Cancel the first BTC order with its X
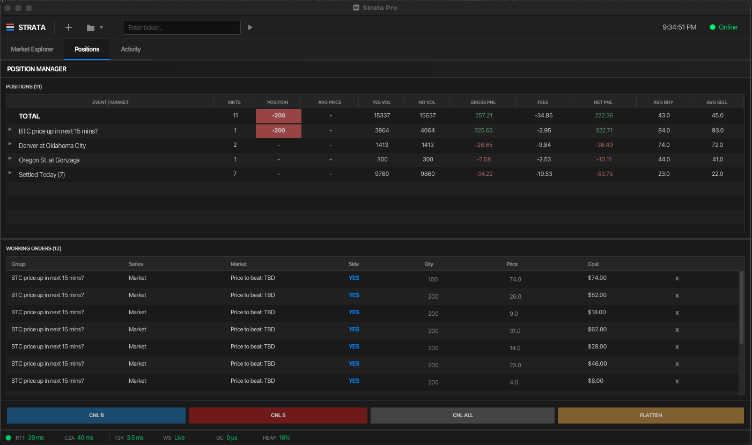This screenshot has width=752, height=445. point(677,278)
